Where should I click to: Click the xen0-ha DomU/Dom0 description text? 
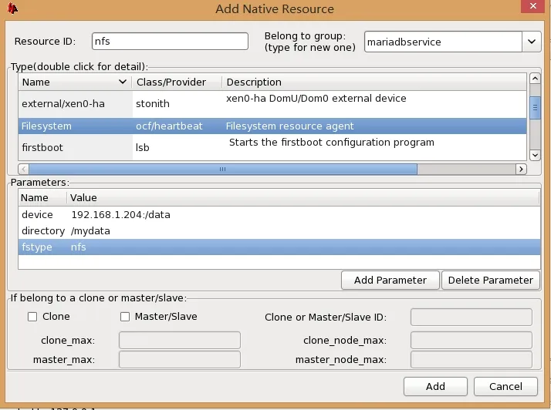point(316,99)
